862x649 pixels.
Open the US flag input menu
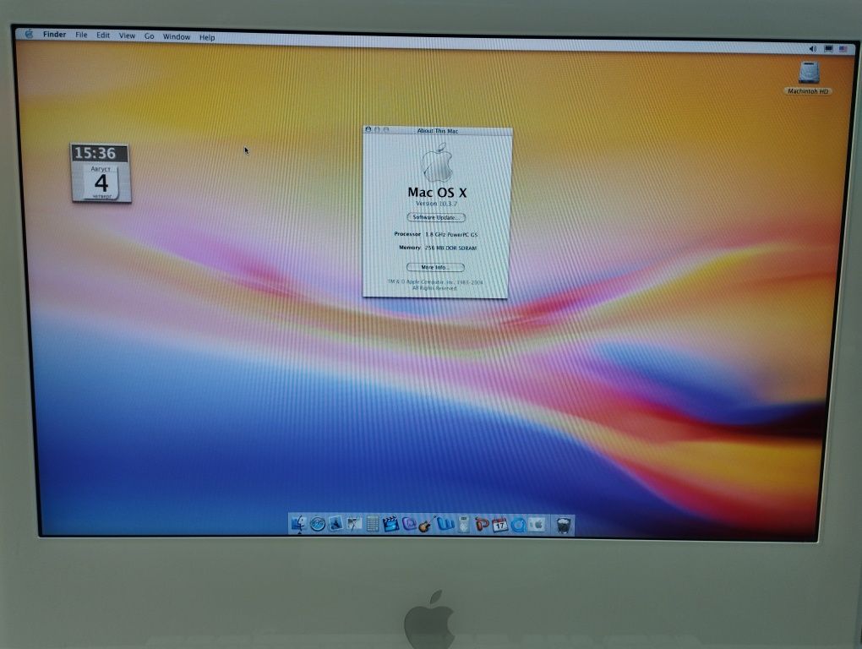point(843,49)
